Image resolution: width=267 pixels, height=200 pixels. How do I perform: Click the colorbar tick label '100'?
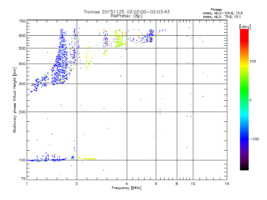[x=253, y=61]
